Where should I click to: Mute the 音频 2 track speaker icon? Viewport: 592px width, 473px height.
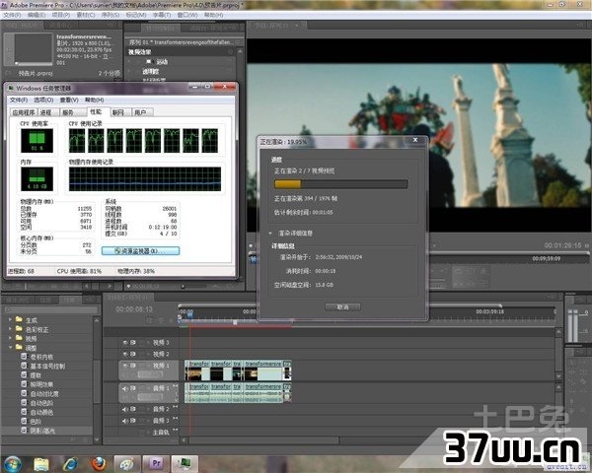[125, 409]
